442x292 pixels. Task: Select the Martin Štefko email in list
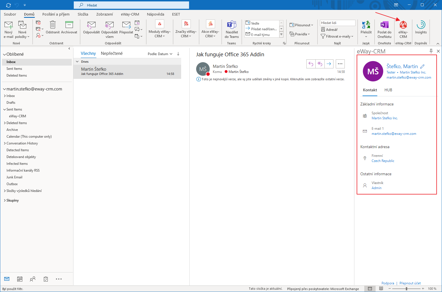(127, 72)
